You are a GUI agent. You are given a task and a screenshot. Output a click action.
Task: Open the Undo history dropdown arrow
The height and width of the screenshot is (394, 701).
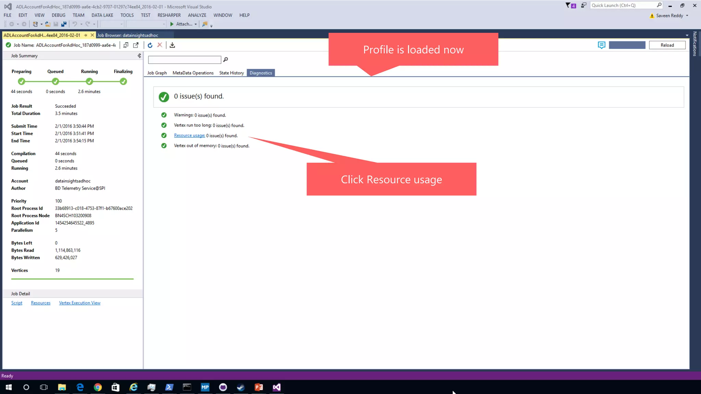[81, 24]
